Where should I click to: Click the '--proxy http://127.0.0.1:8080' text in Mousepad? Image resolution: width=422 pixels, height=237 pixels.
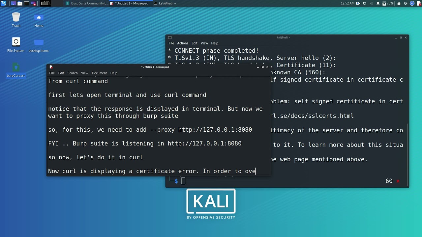[201, 130]
